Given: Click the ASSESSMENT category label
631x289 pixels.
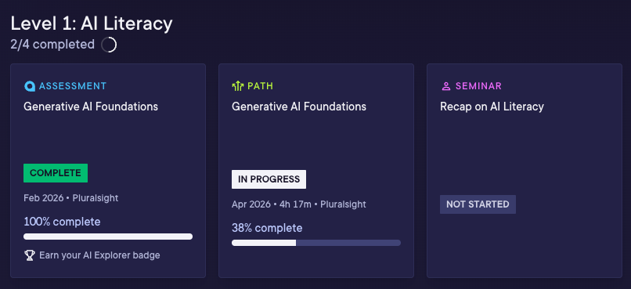Looking at the screenshot, I should pyautogui.click(x=73, y=86).
